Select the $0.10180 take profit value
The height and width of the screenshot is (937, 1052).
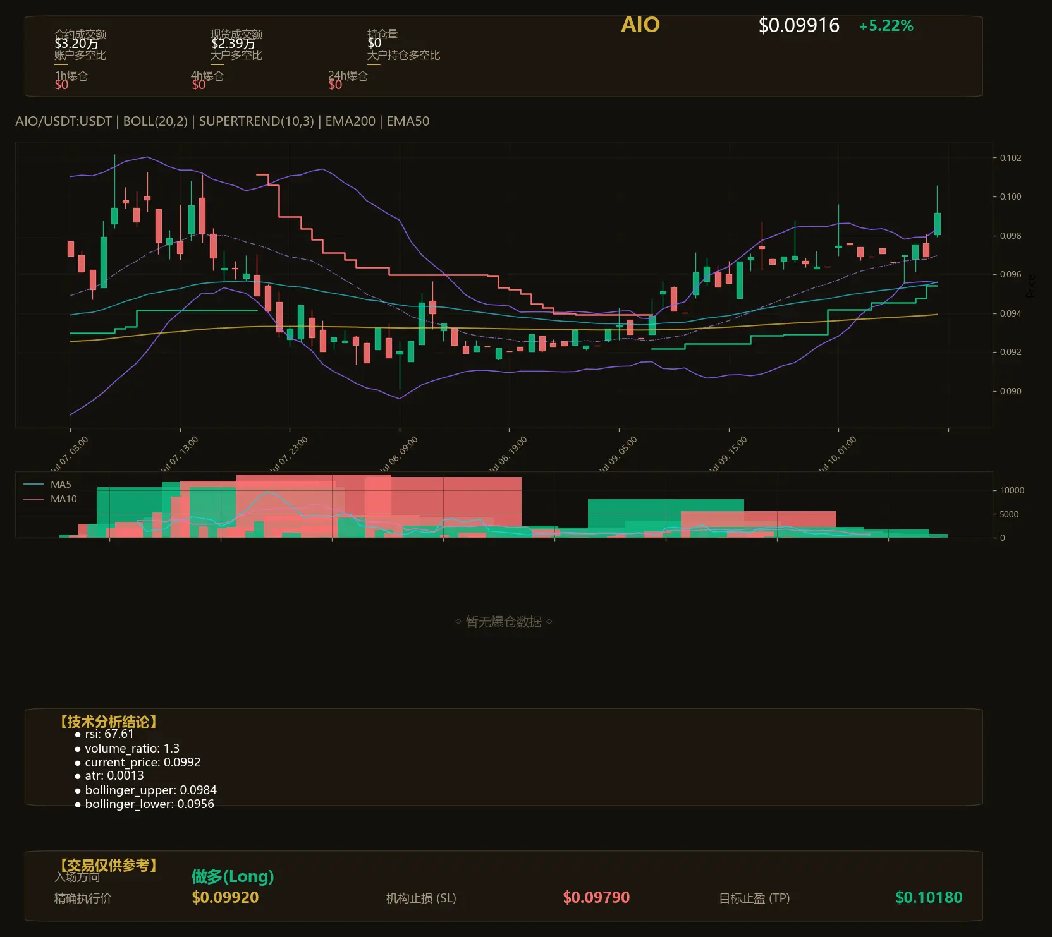(x=929, y=897)
